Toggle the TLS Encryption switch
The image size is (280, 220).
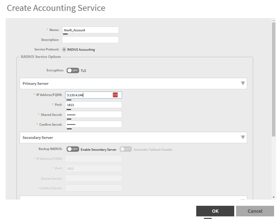[x=73, y=71]
